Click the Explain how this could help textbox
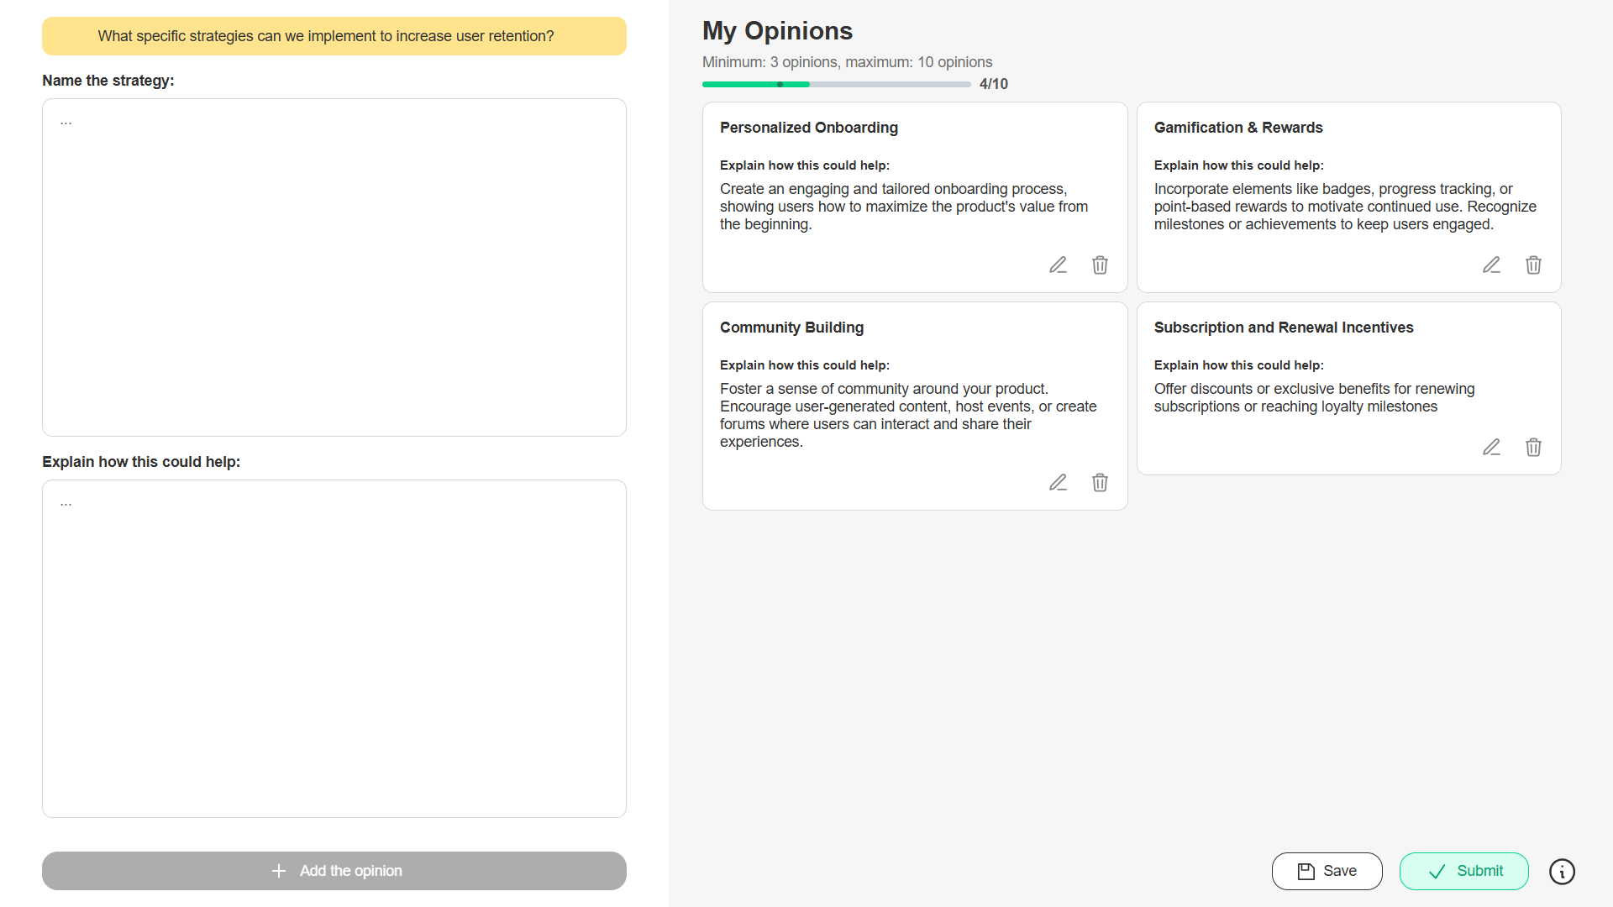Image resolution: width=1613 pixels, height=907 pixels. pyautogui.click(x=334, y=648)
